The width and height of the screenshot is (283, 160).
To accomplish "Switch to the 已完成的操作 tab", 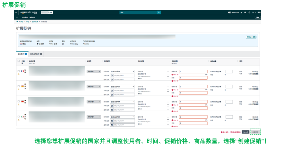I will (36, 54).
